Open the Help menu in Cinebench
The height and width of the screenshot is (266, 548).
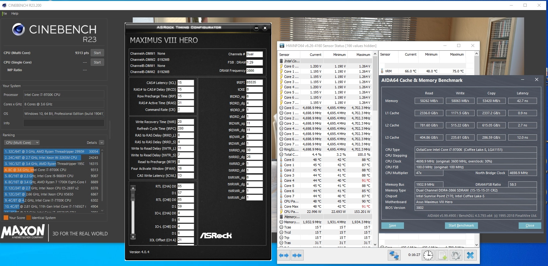(x=15, y=13)
